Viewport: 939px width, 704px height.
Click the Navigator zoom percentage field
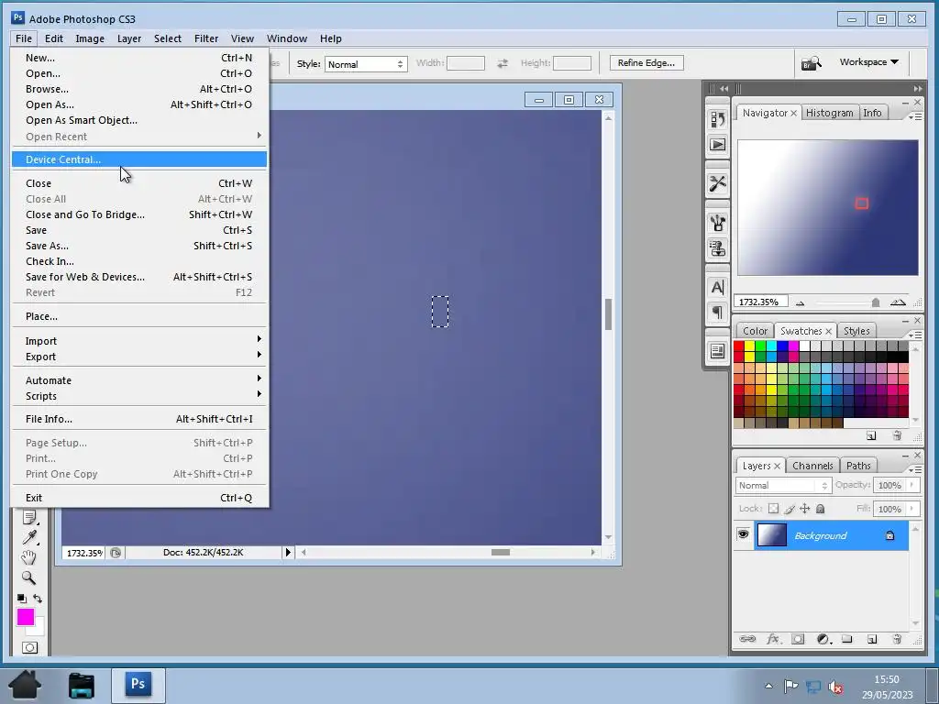pos(760,302)
